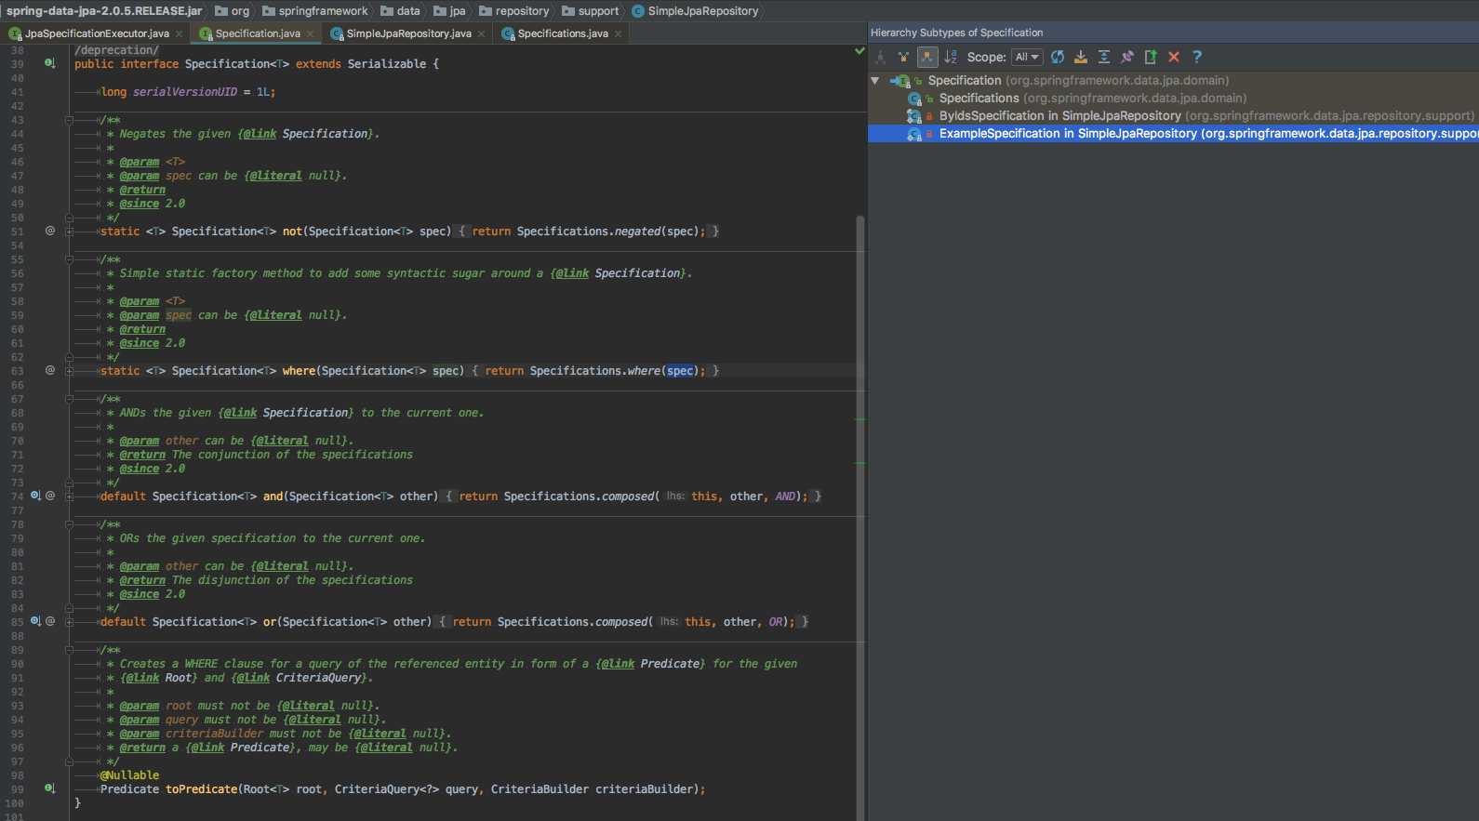Export hierarchy to text file
1479x821 pixels.
point(1151,57)
